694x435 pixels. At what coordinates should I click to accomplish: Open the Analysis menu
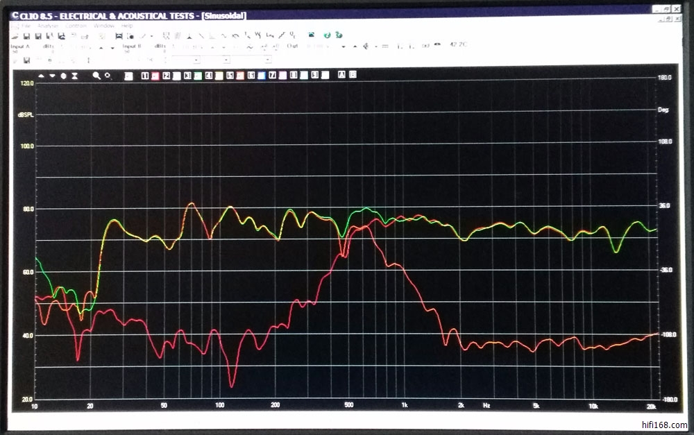[x=48, y=26]
